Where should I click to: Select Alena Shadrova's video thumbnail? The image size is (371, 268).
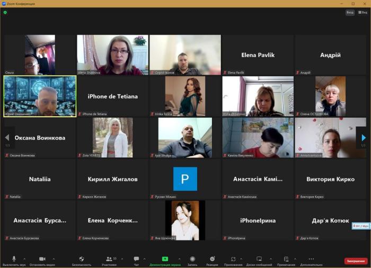click(112, 55)
